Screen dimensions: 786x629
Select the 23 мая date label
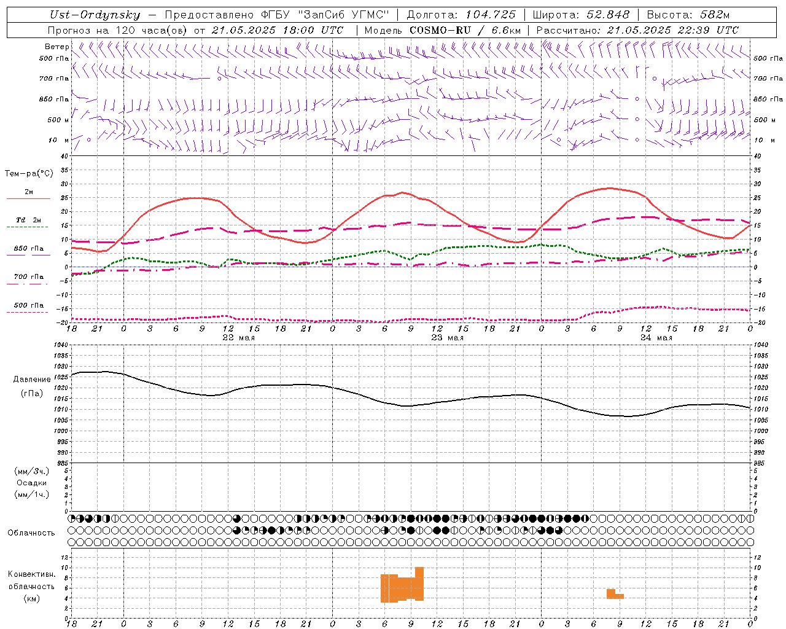click(448, 338)
